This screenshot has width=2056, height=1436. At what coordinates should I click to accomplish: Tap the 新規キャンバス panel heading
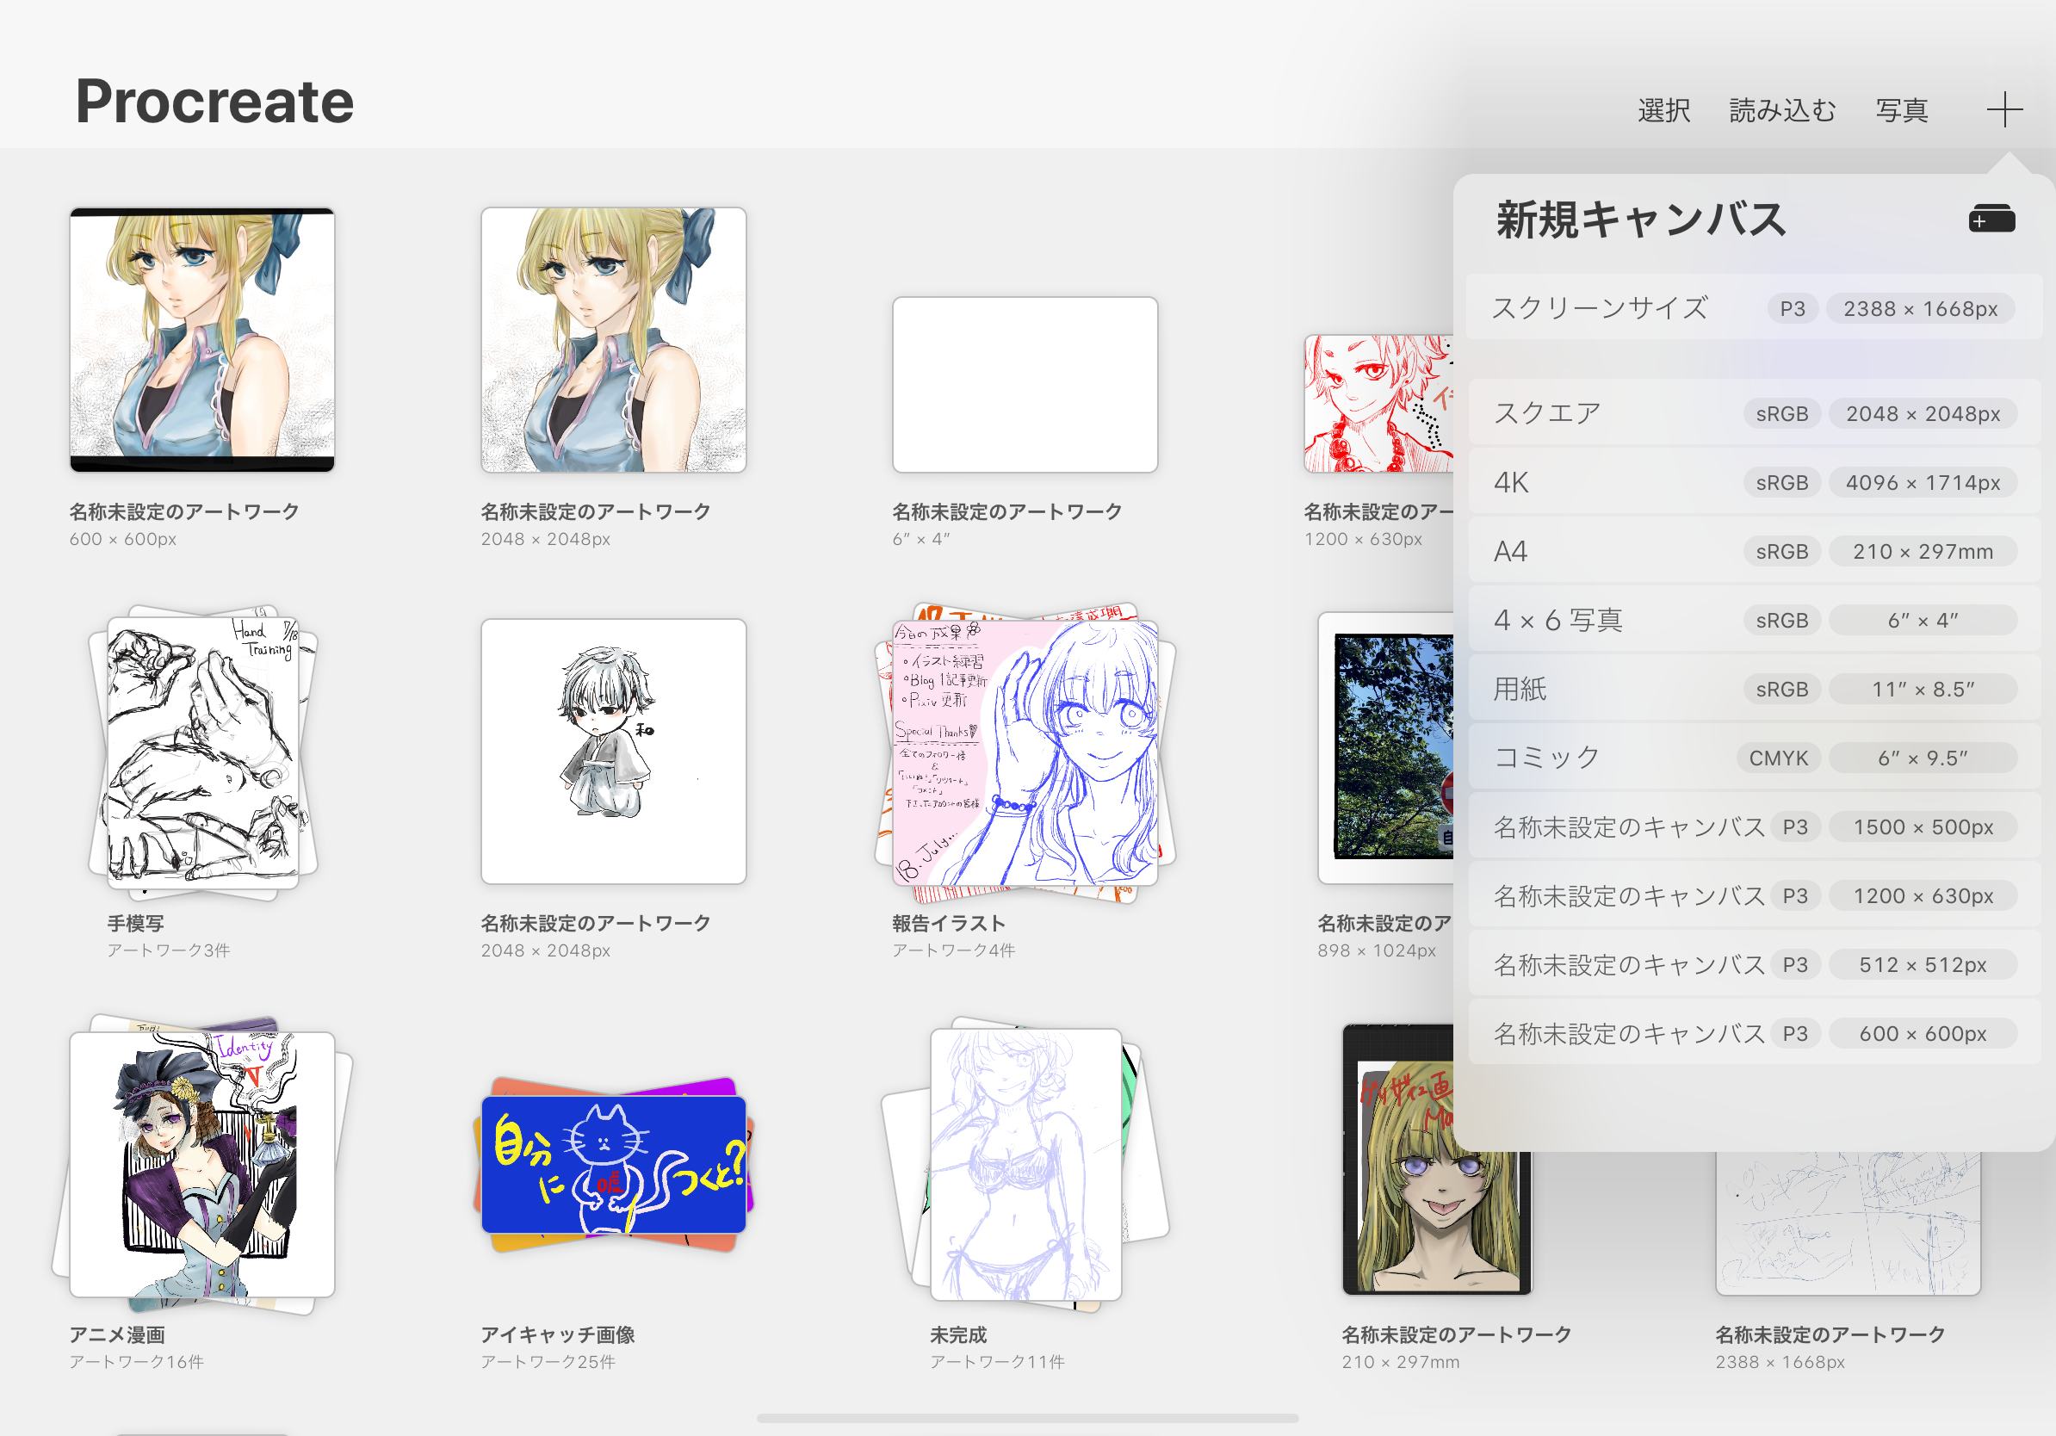coord(1640,220)
